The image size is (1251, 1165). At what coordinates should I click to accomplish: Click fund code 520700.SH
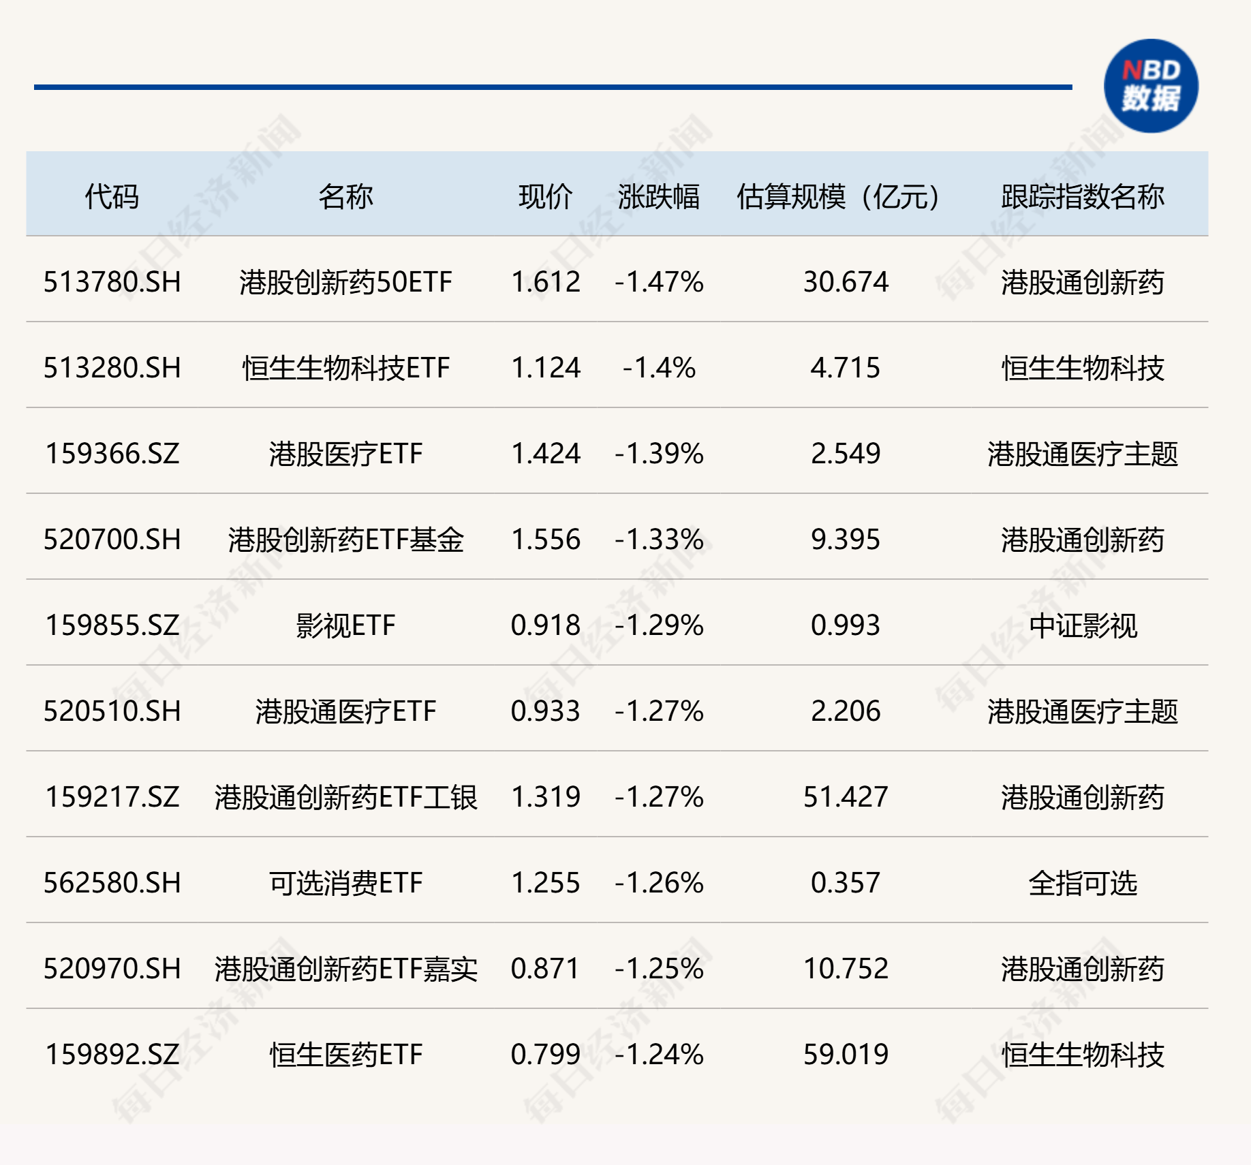coord(112,540)
